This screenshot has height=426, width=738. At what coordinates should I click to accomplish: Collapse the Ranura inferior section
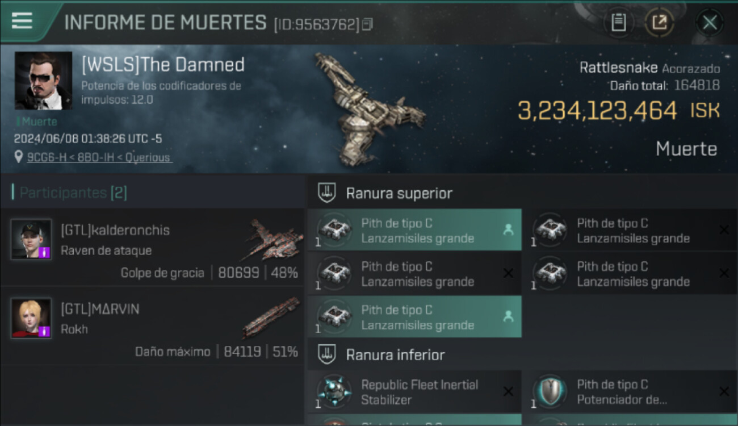click(326, 354)
